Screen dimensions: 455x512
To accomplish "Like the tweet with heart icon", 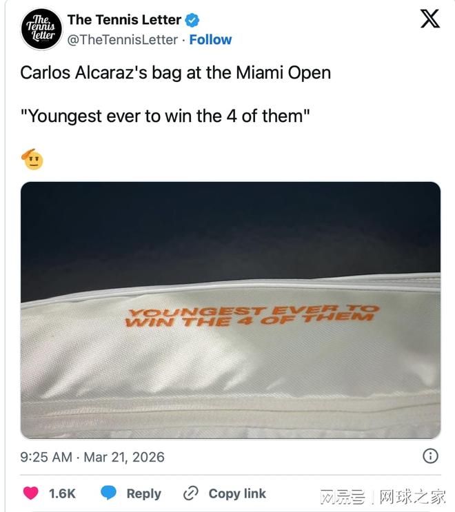I will point(31,493).
